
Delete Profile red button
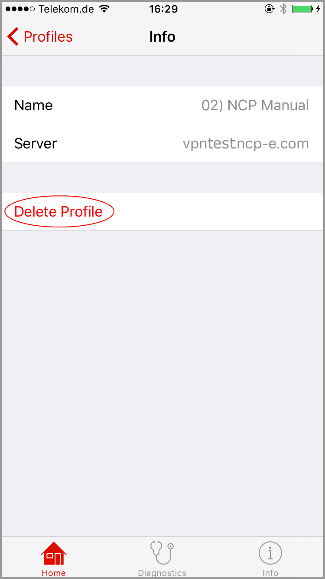pyautogui.click(x=58, y=212)
